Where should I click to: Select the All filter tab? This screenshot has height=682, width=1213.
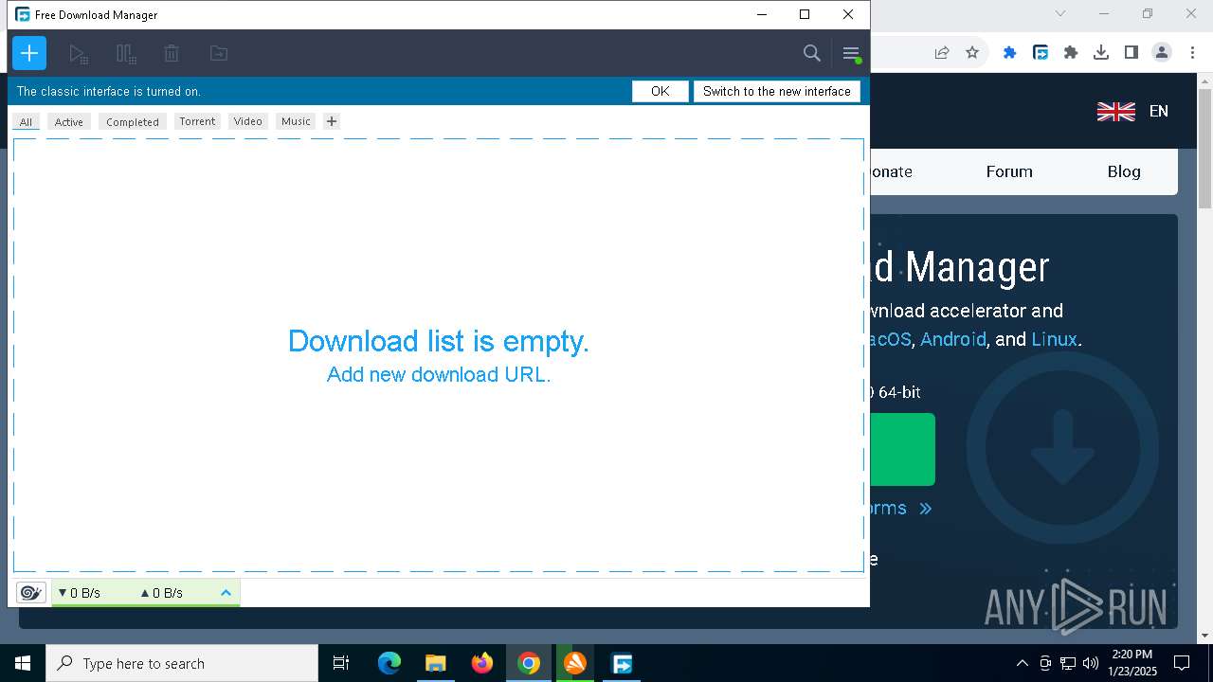click(26, 121)
